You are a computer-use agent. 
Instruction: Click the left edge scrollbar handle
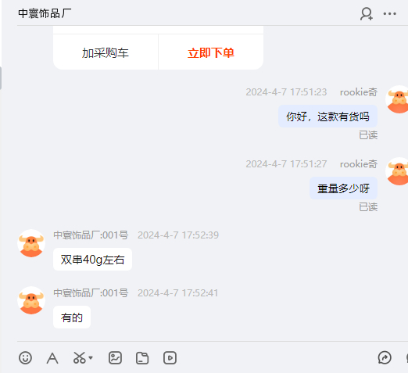tap(1, 78)
